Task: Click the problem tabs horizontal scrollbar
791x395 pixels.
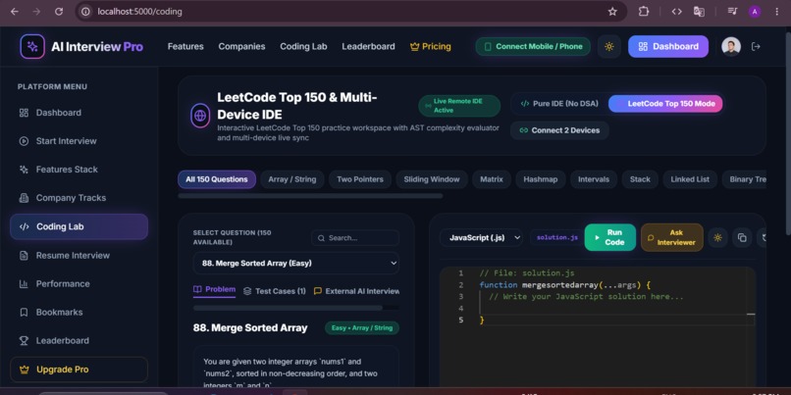Action: 289,308
